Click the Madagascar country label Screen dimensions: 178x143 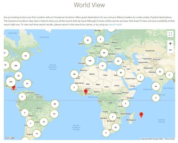[131, 120]
